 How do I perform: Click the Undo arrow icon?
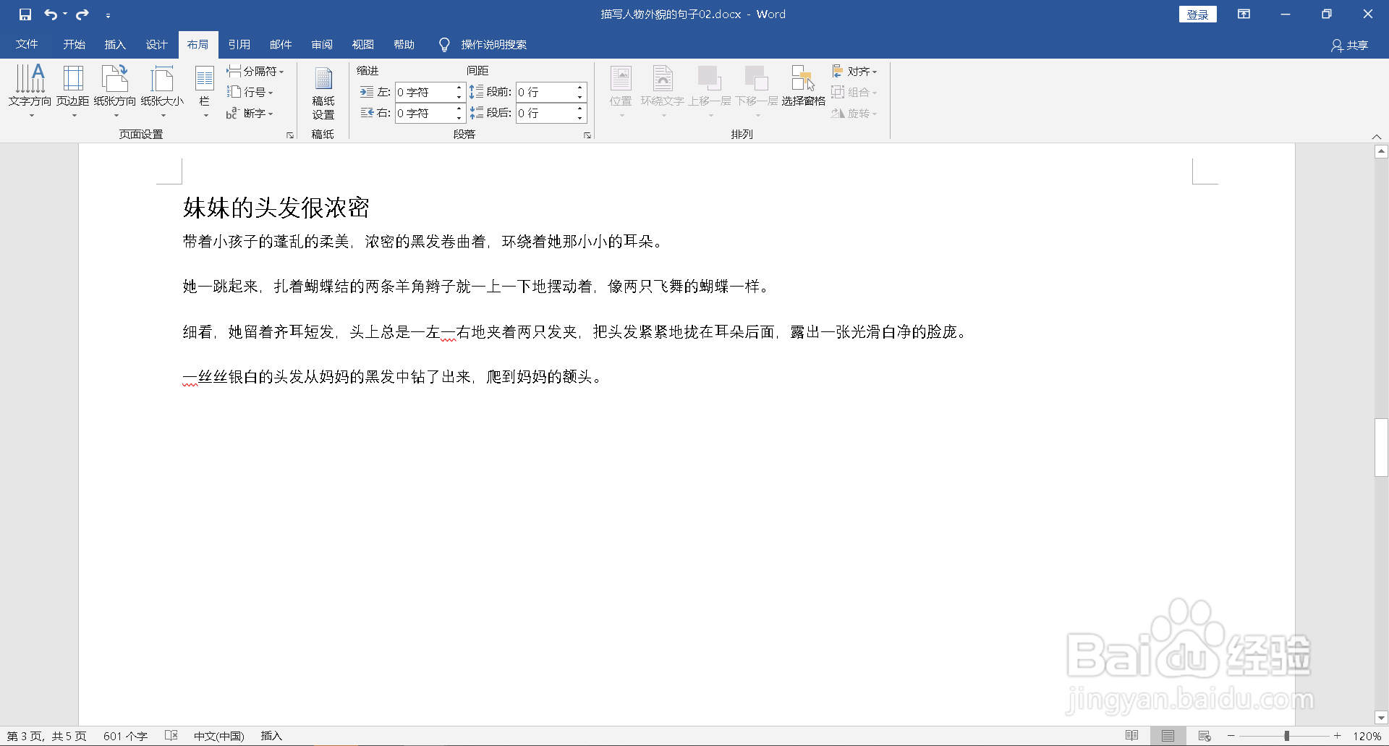coord(50,14)
